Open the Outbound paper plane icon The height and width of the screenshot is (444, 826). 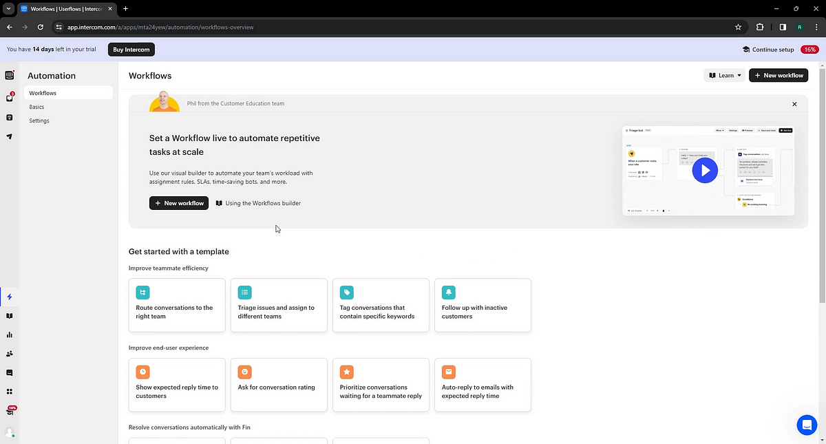click(x=10, y=136)
